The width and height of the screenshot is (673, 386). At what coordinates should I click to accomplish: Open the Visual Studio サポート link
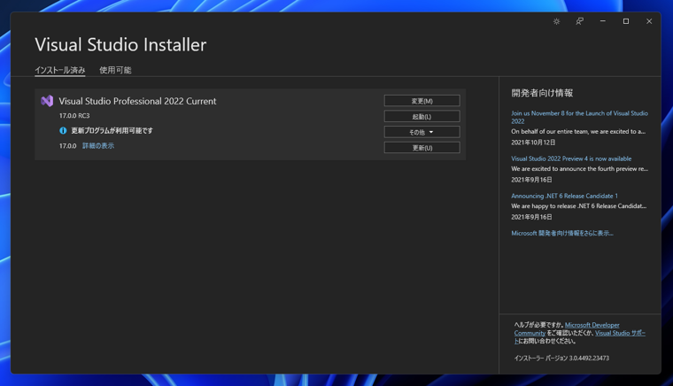[x=620, y=333]
